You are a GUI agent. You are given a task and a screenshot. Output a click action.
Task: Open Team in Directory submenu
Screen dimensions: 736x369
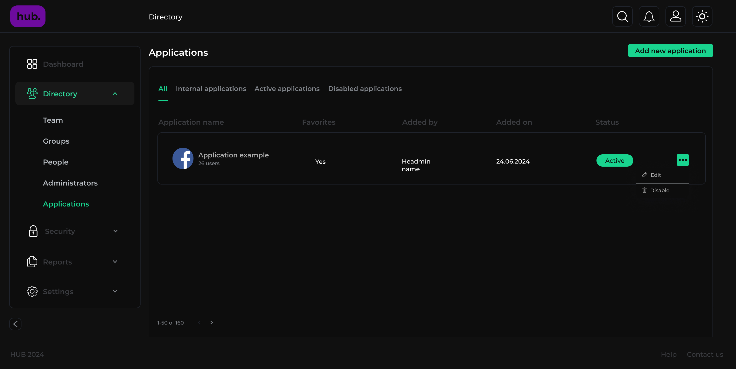(53, 120)
